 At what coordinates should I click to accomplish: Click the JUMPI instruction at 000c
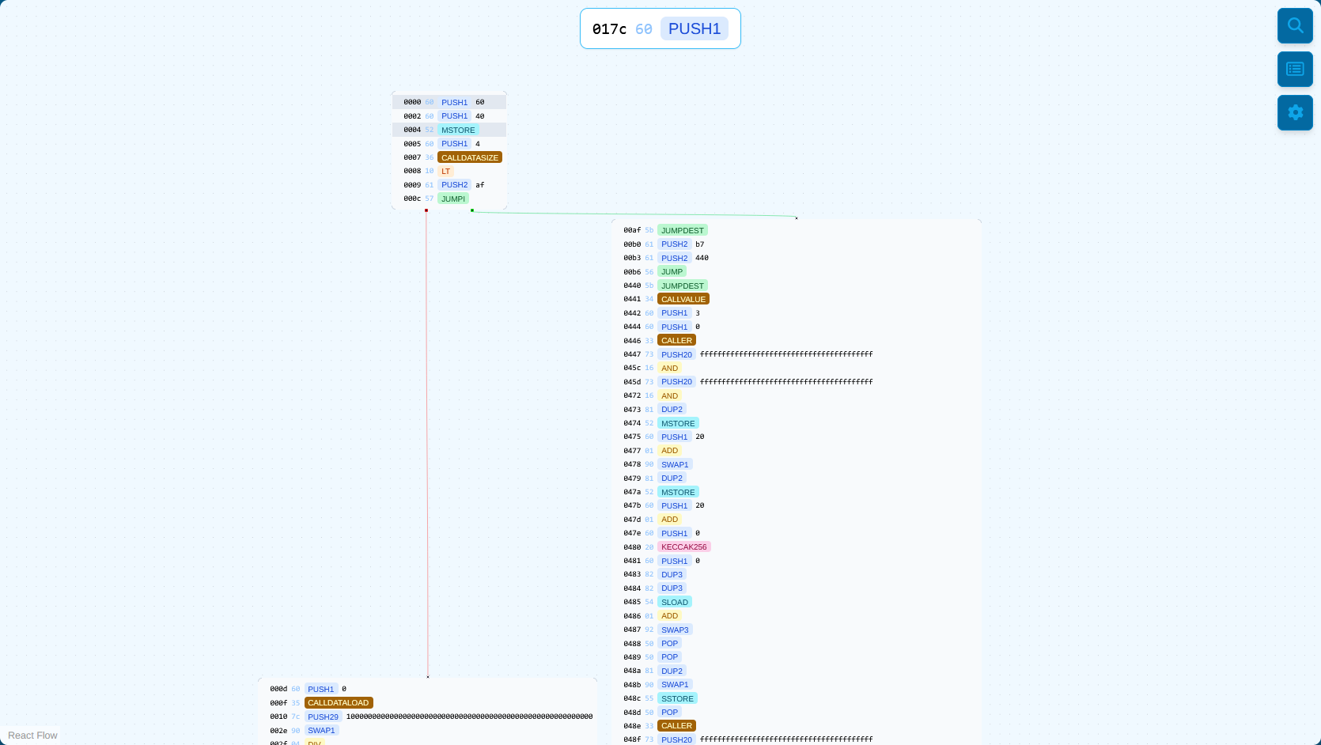pyautogui.click(x=453, y=199)
